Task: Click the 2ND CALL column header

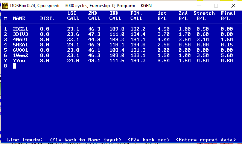Action: pyautogui.click(x=94, y=16)
